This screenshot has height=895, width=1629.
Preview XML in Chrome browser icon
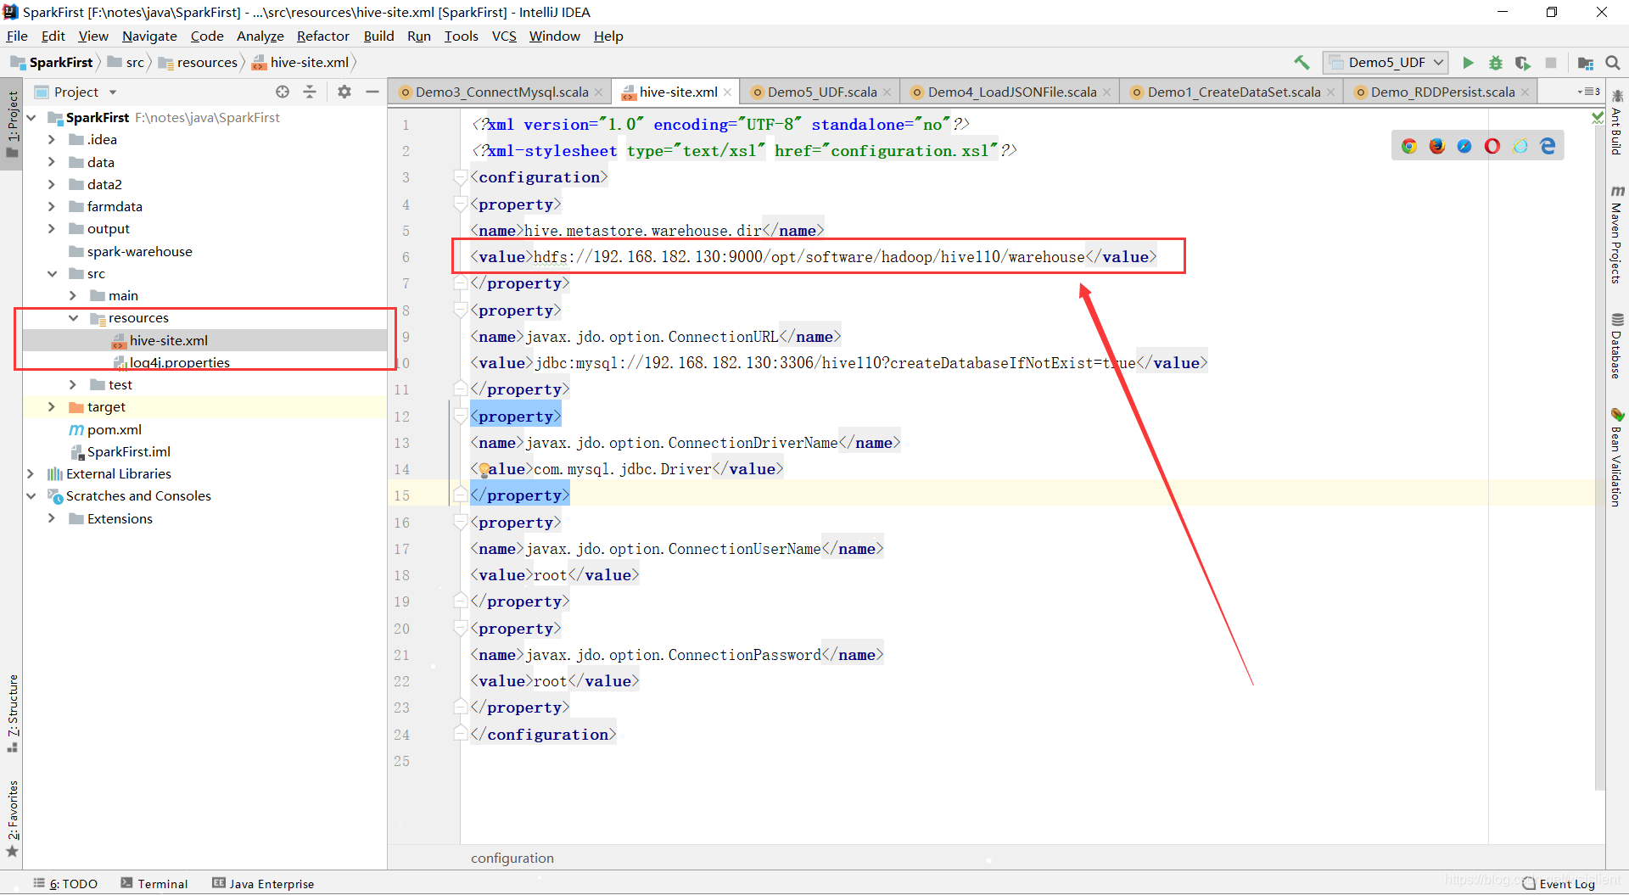pos(1409,146)
